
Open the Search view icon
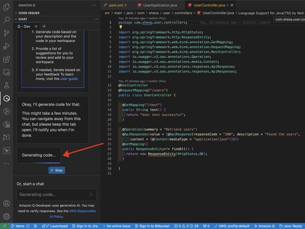pyautogui.click(x=6, y=20)
